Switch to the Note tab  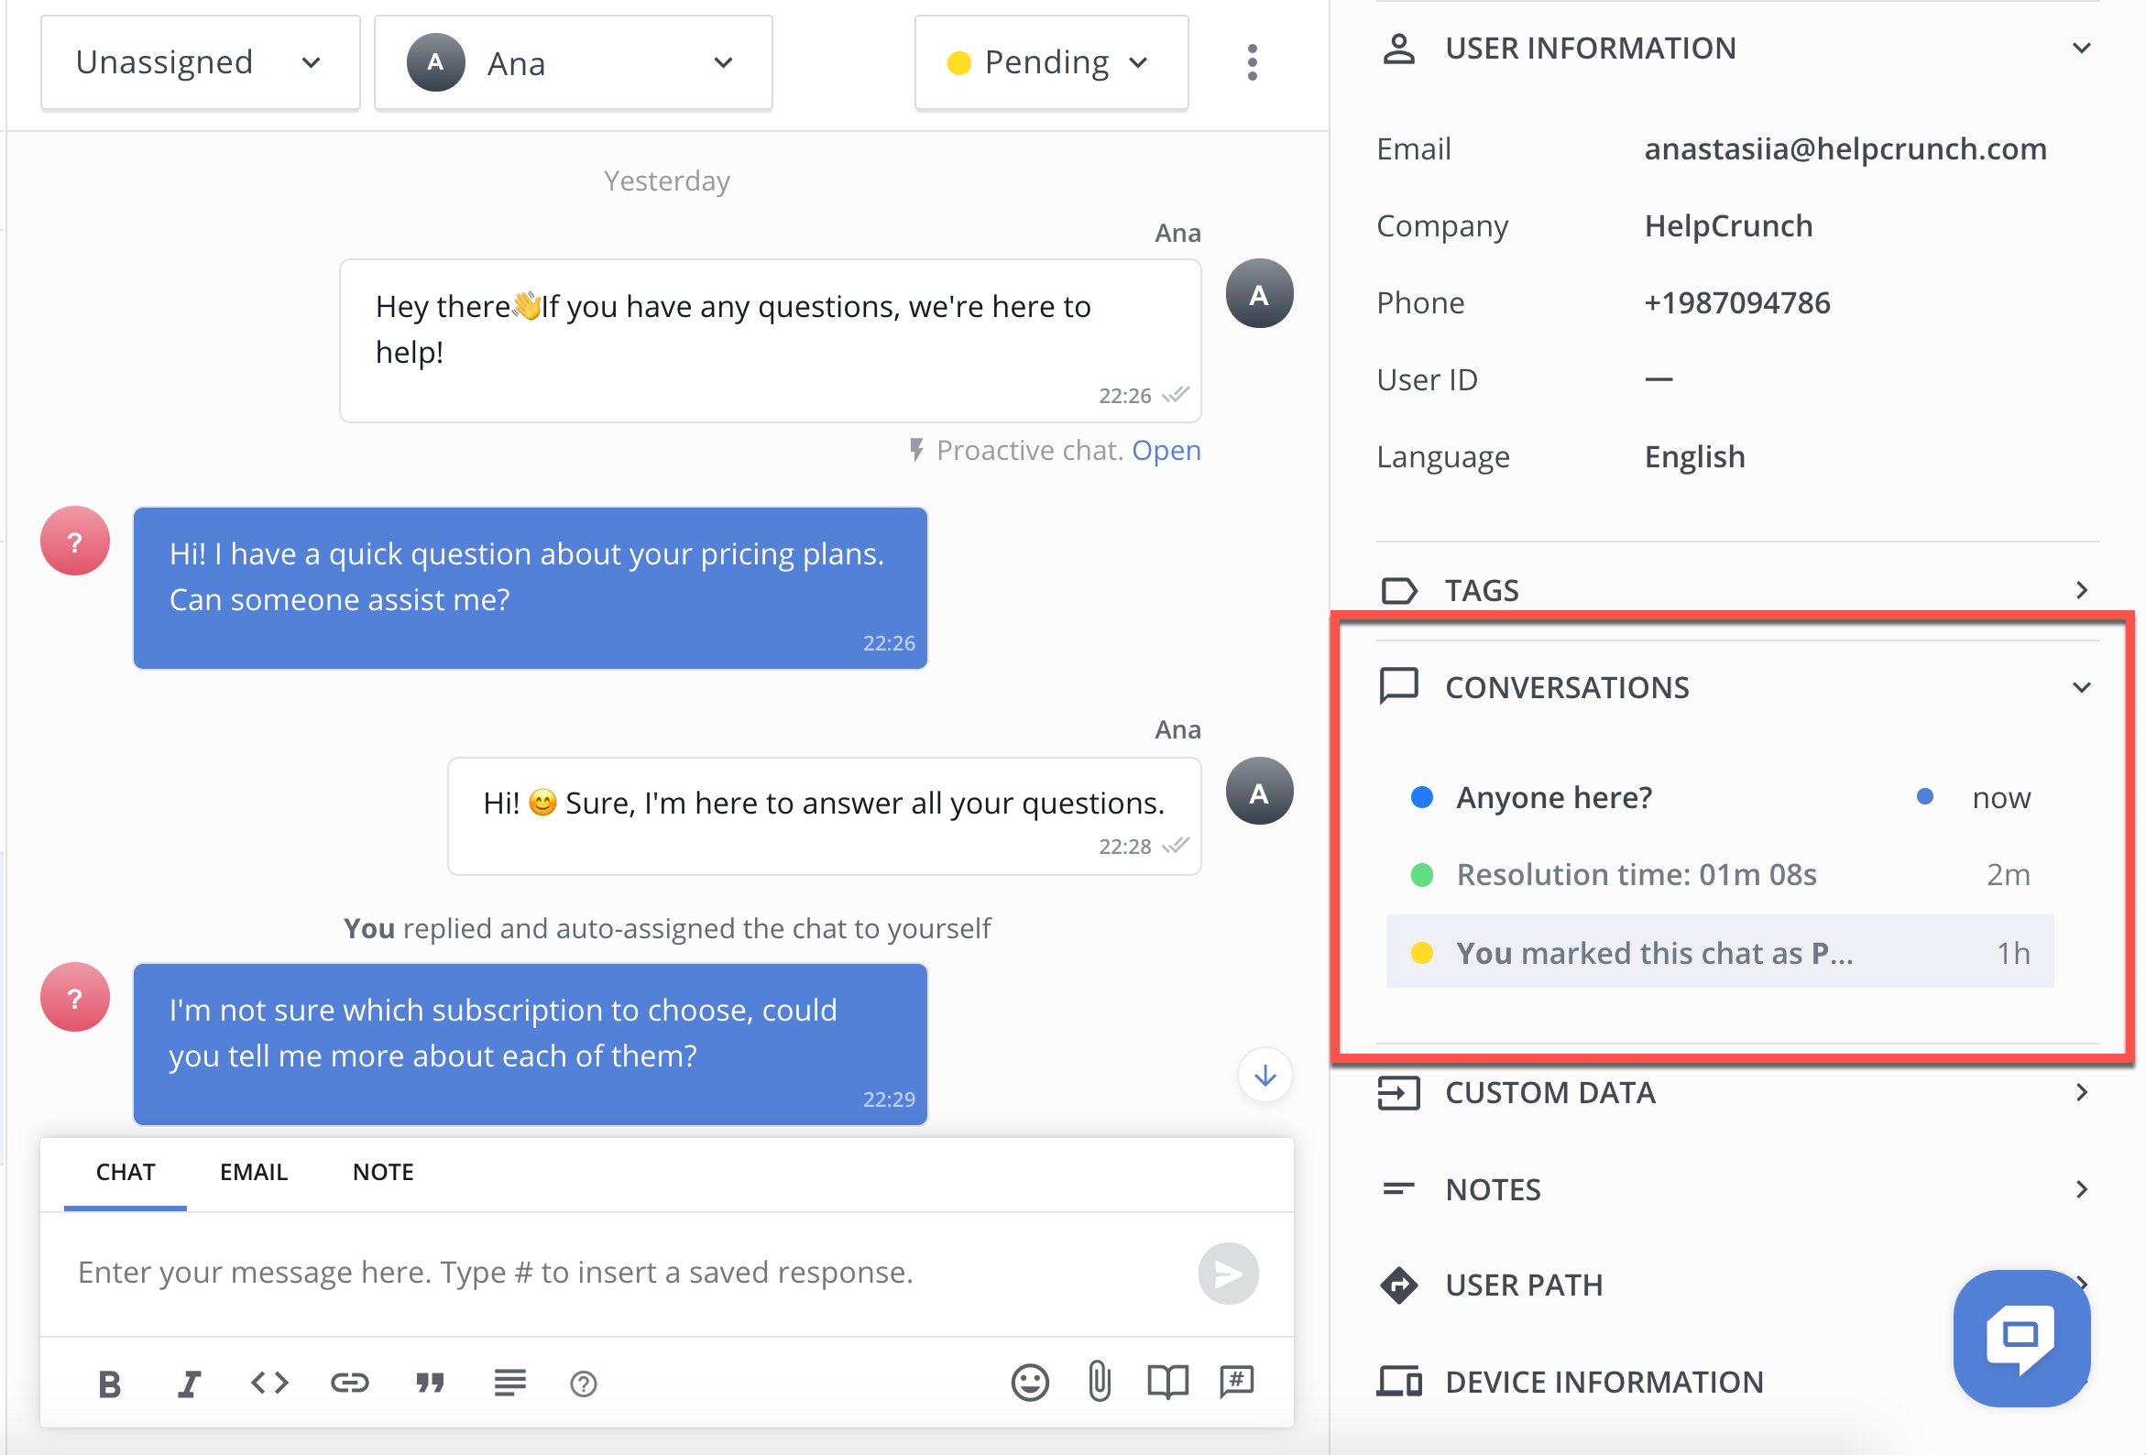383,1173
